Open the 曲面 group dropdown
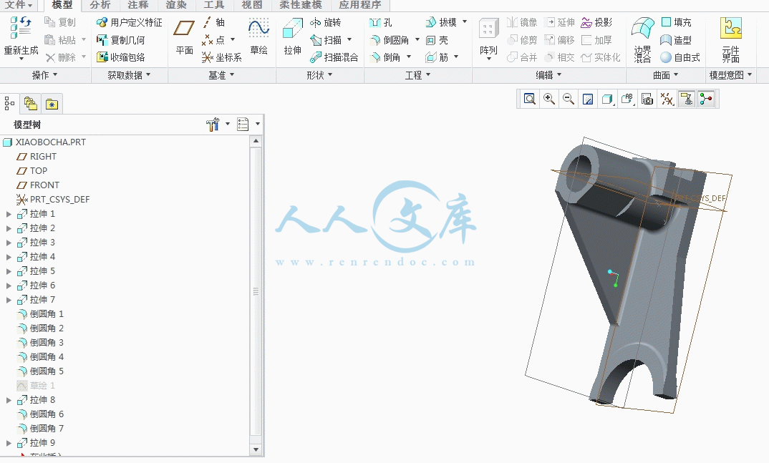This screenshot has width=769, height=463. [x=665, y=75]
